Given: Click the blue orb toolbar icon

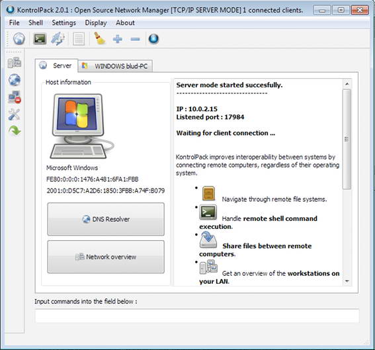Looking at the screenshot, I should coord(153,39).
